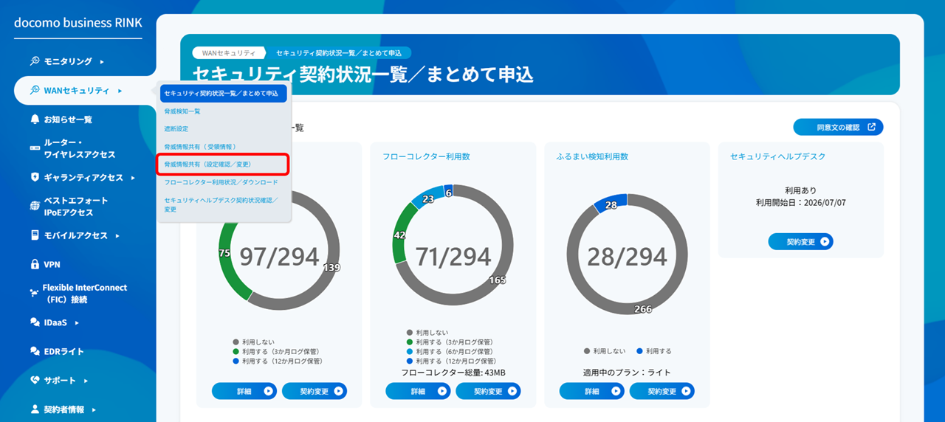Click the green 75 segment of first donut

pos(225,253)
